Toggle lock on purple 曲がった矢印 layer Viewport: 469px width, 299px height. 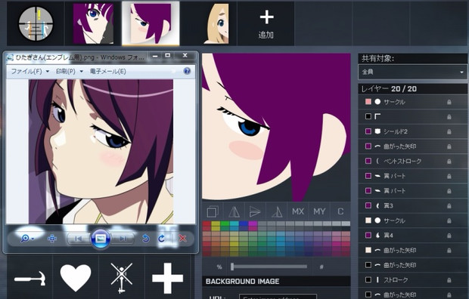pos(449,146)
